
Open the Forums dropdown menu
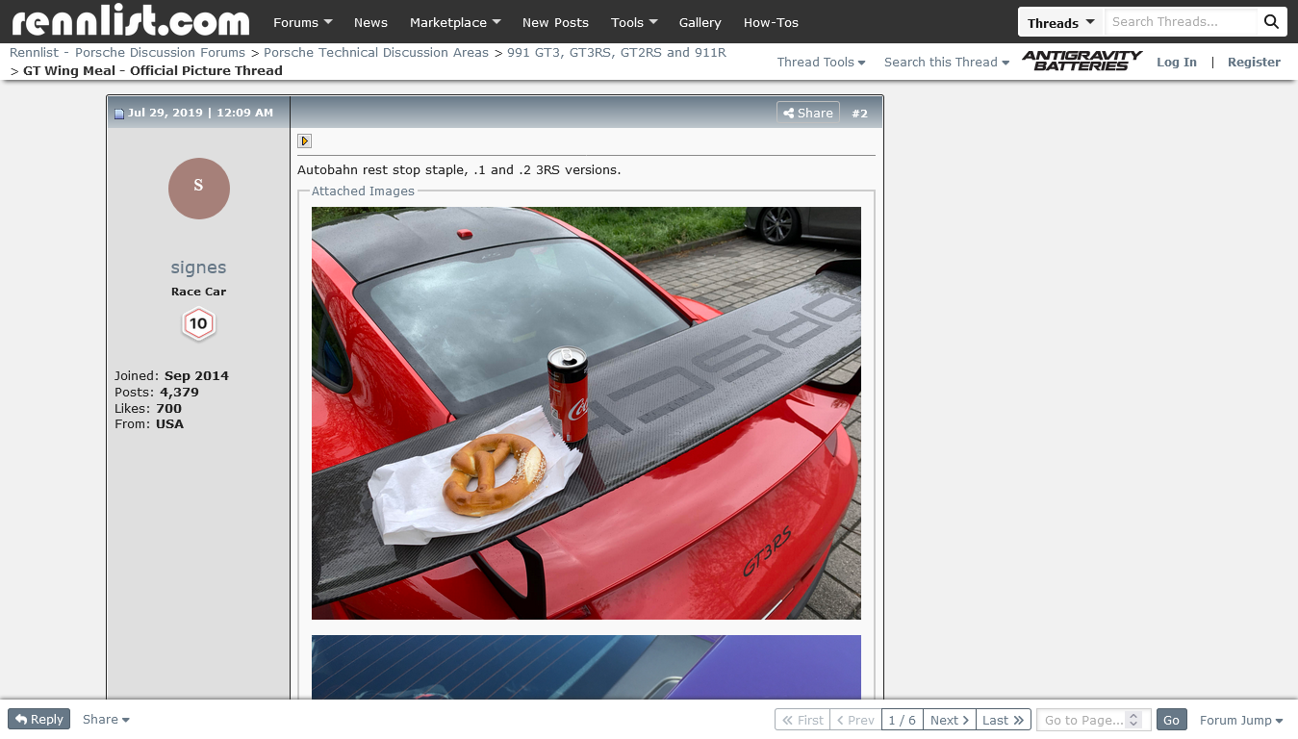click(x=302, y=22)
